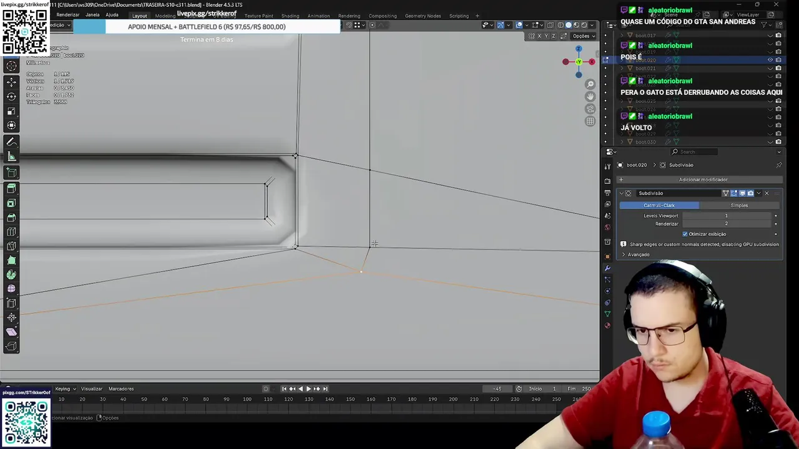Switch to Geometry Nodes workspace tab

tap(423, 16)
